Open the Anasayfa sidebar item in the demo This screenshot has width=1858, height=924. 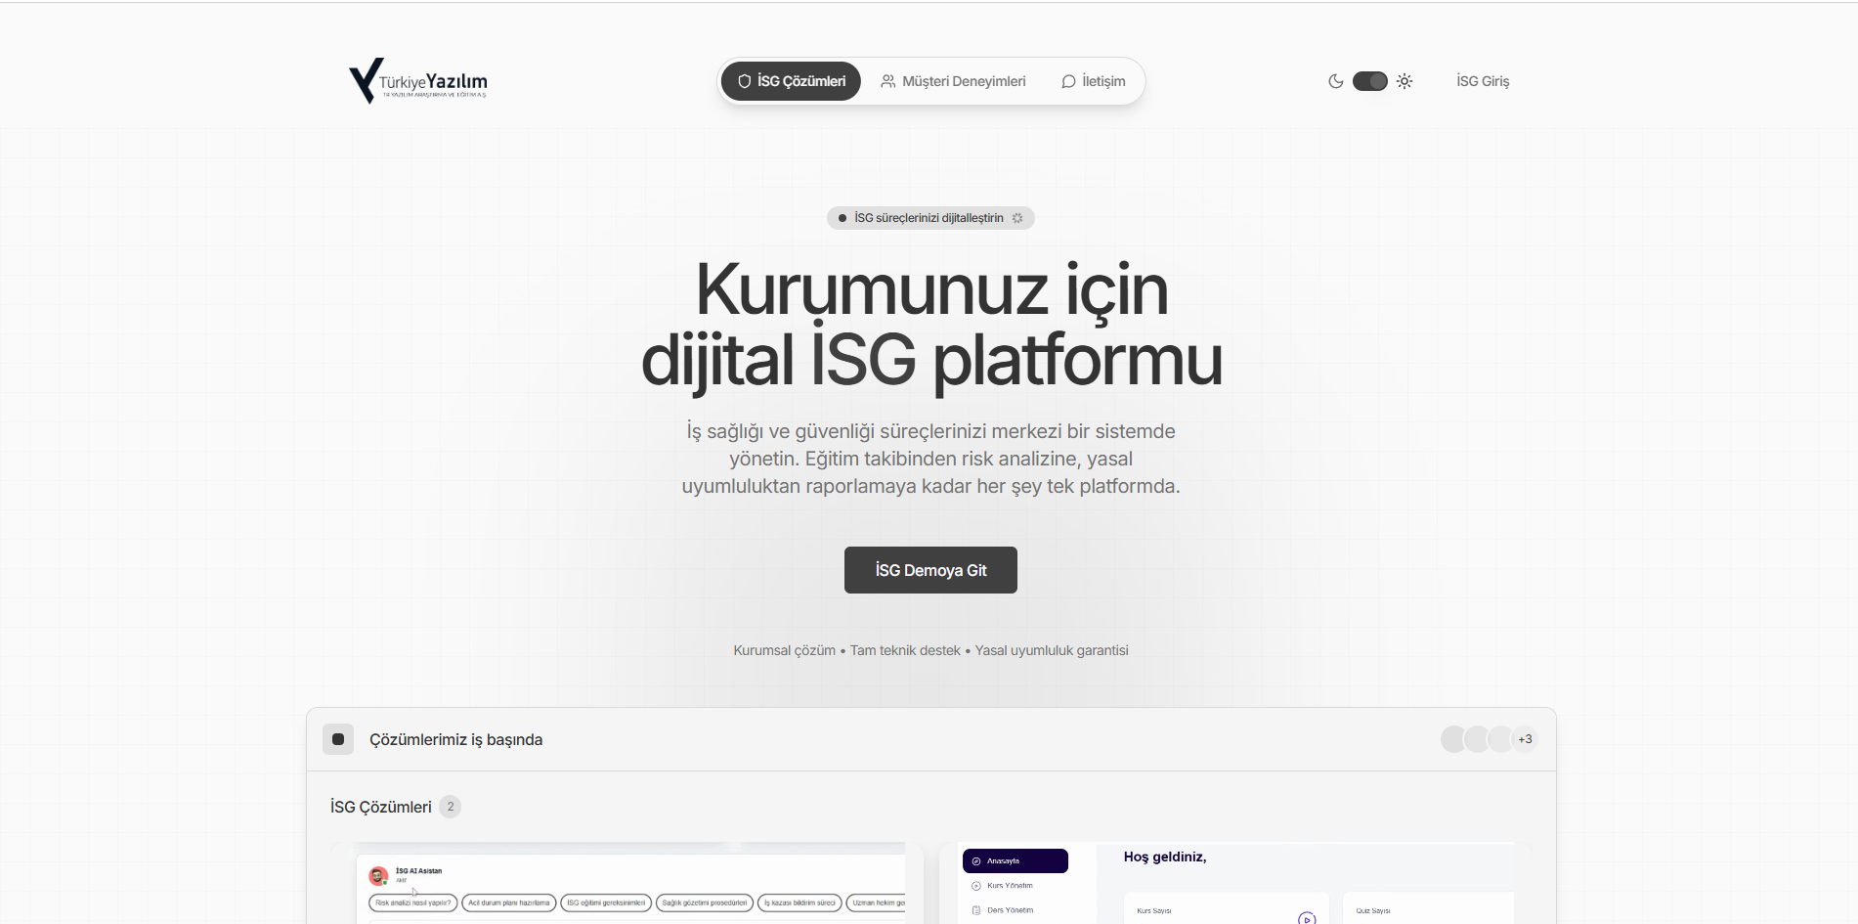pos(1015,860)
